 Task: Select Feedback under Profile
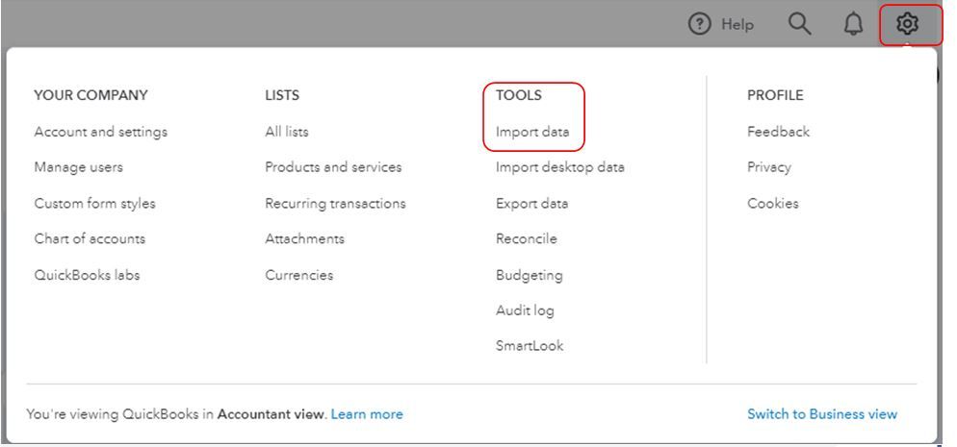pos(778,132)
